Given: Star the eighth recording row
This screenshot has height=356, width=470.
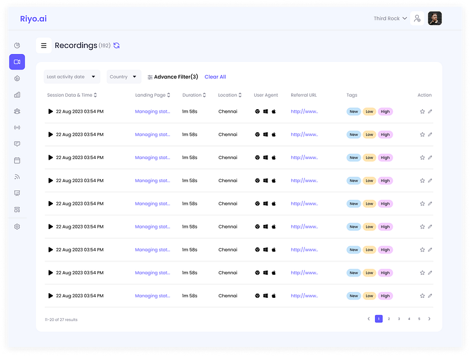Looking at the screenshot, I should point(422,273).
